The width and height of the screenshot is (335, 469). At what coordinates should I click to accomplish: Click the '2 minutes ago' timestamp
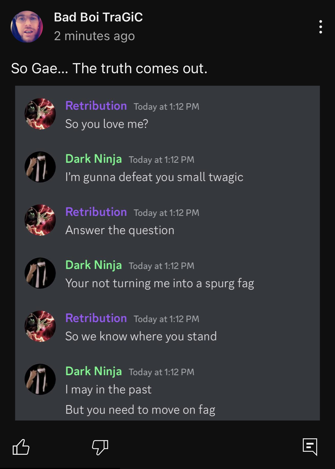pos(94,36)
